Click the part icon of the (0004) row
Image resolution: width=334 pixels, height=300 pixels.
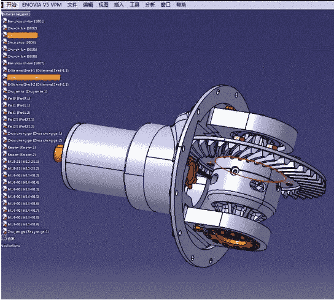click(x=5, y=42)
